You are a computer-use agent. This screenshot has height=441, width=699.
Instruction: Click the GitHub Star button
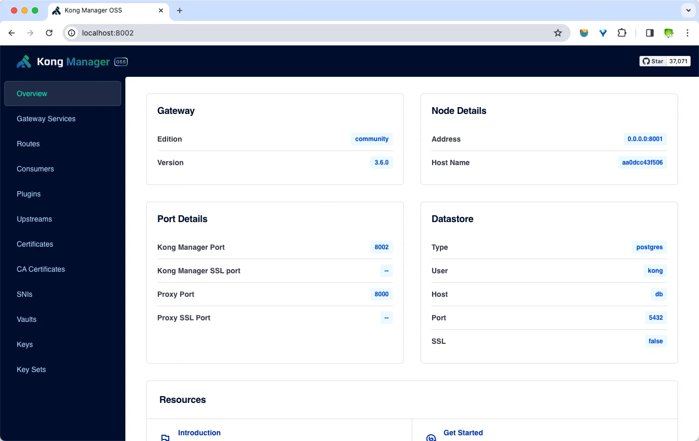coord(653,61)
